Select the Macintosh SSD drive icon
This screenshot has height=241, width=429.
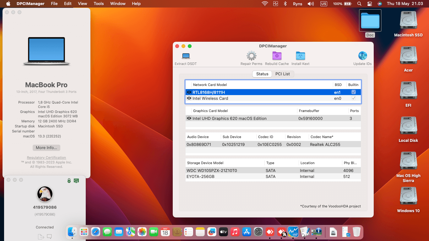pyautogui.click(x=408, y=21)
